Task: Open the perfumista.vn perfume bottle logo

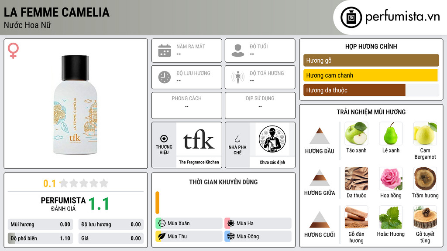Action: coord(351,17)
